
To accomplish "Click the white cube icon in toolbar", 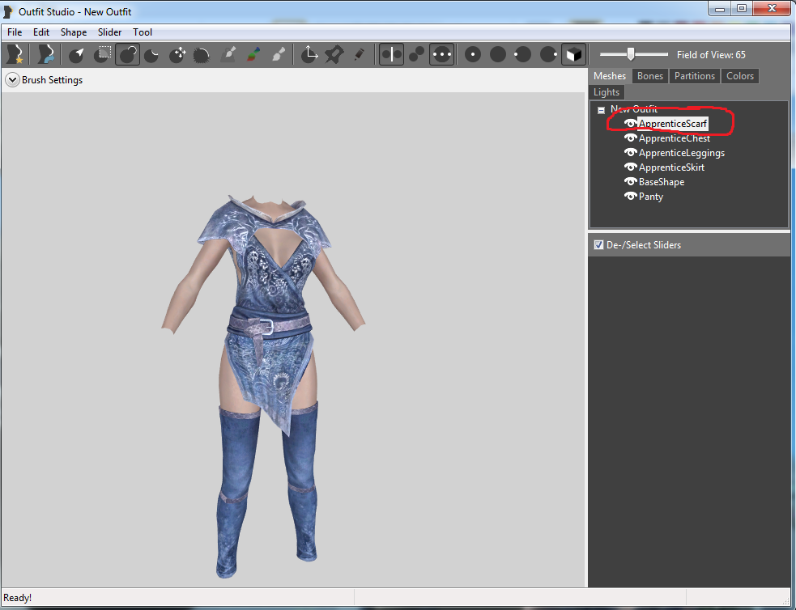I will 573,54.
